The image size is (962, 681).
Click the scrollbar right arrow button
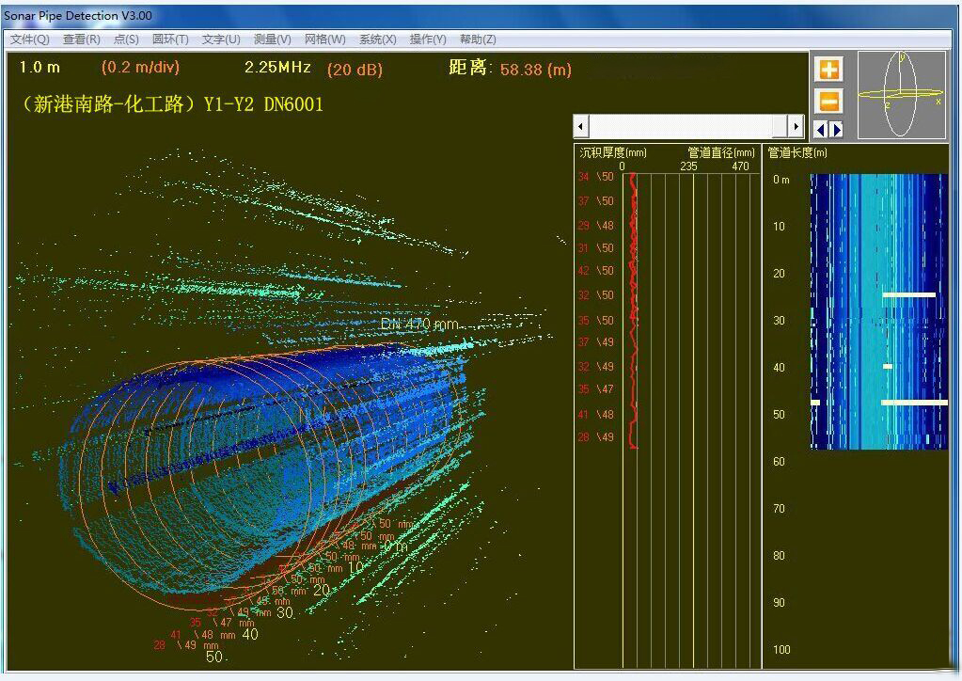[796, 126]
